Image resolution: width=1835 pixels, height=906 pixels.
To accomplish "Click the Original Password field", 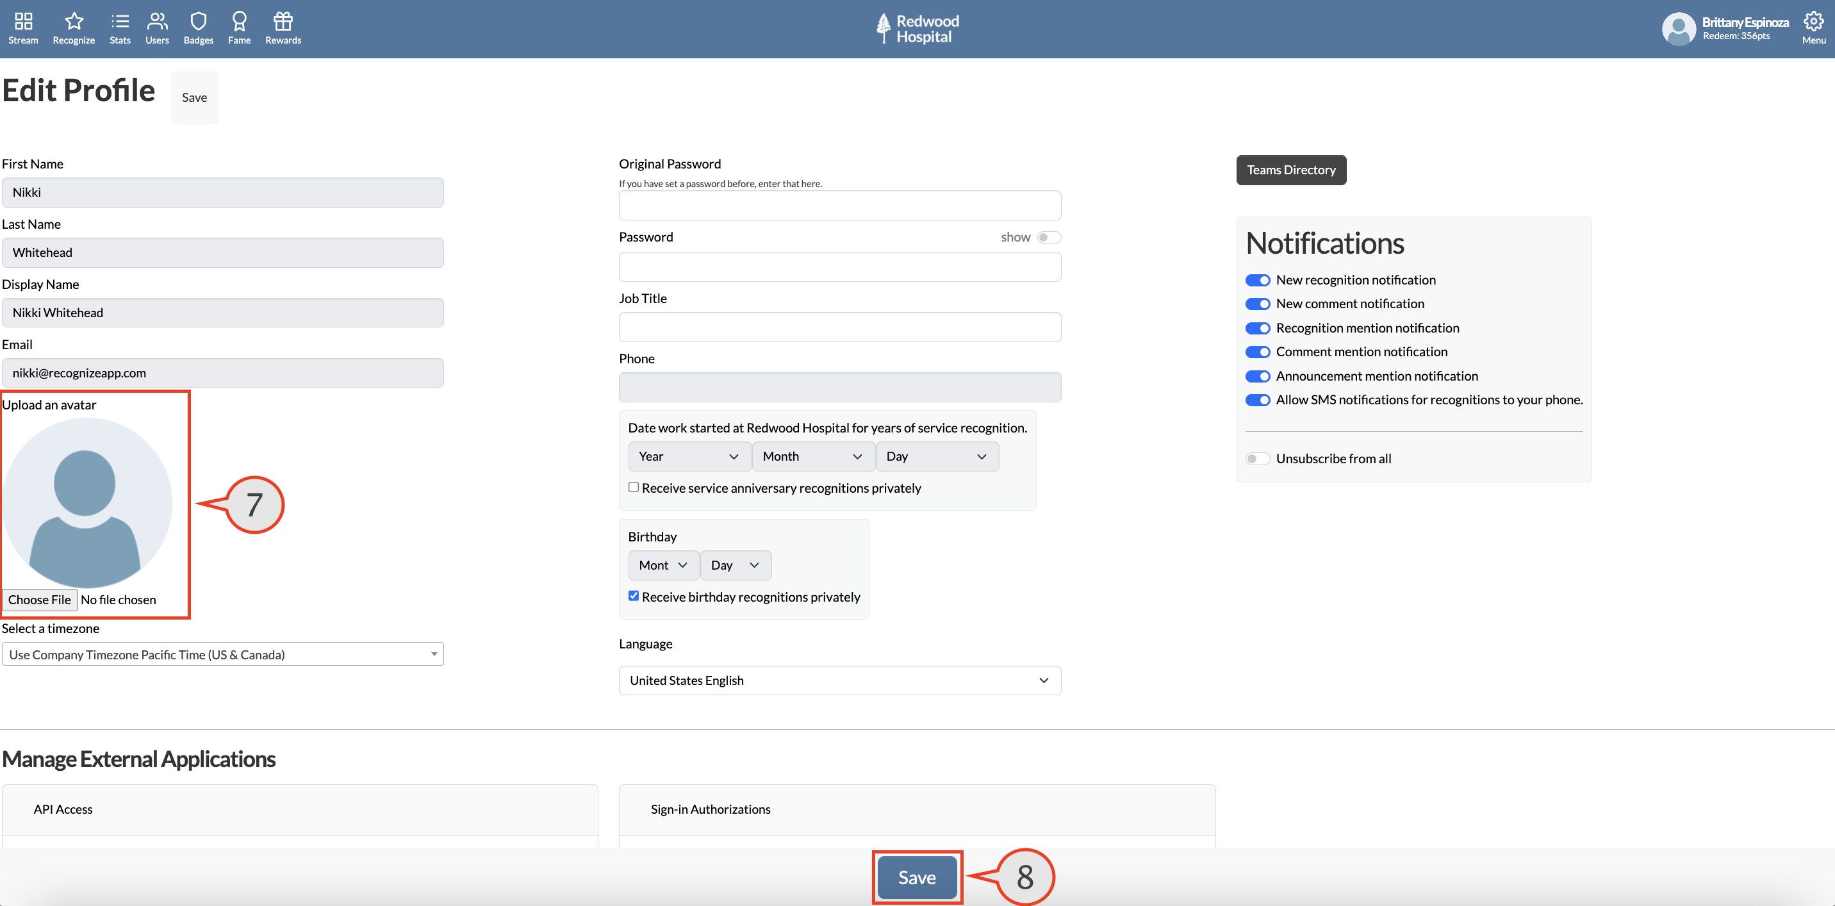I will (x=839, y=205).
